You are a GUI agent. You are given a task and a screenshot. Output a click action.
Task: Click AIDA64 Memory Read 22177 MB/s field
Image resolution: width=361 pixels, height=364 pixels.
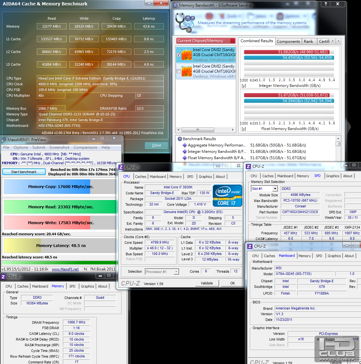(x=52, y=26)
